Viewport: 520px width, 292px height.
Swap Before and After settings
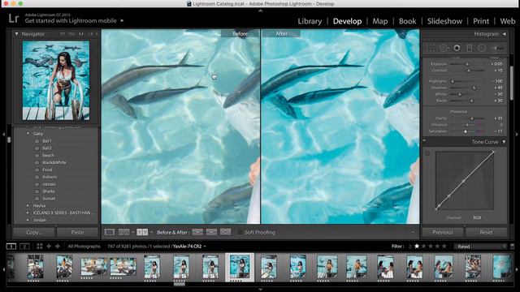pos(225,232)
